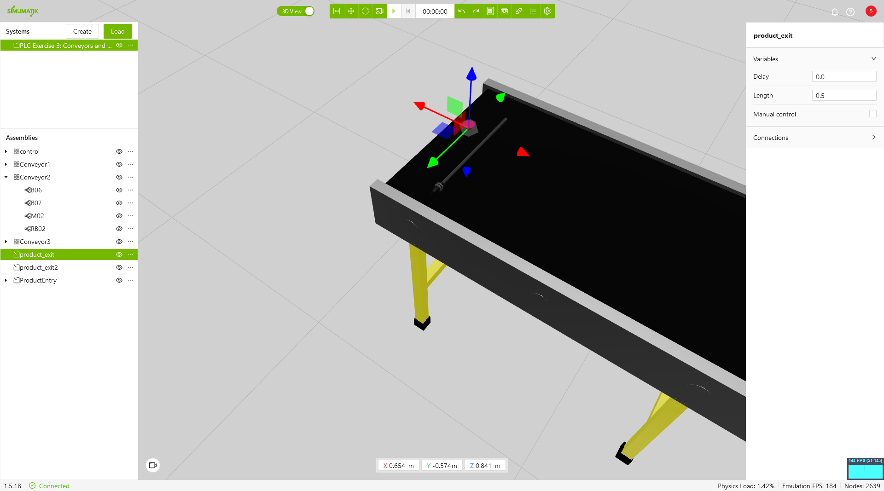Expand the Conveyor3 tree node
This screenshot has height=491, width=884.
click(x=6, y=242)
